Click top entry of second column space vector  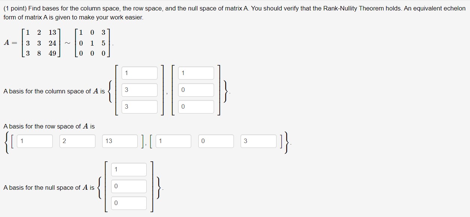[196, 73]
